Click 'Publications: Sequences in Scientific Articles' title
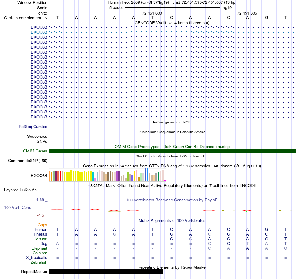The image size is (296, 279). (x=172, y=132)
